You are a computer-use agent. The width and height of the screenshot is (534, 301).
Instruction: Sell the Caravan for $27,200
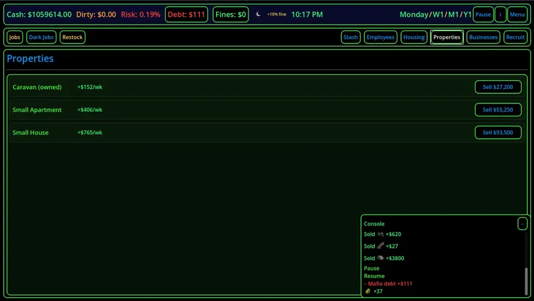[x=498, y=87]
